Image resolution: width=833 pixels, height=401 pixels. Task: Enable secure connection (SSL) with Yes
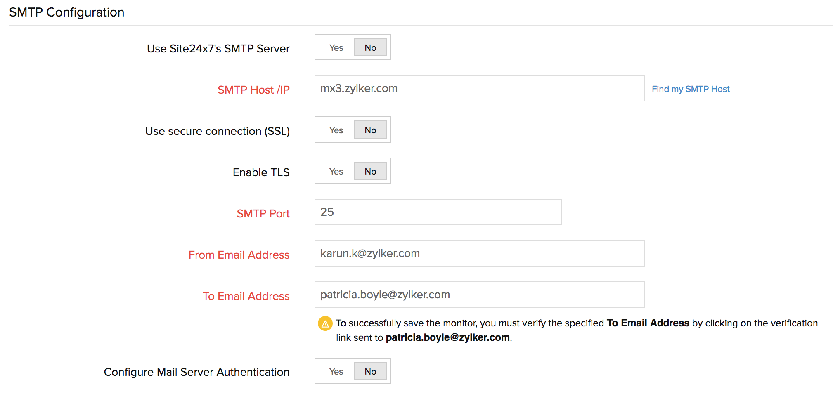(x=336, y=130)
